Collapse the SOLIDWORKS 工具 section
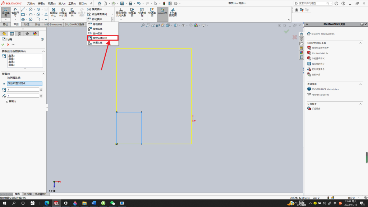 tap(360, 43)
